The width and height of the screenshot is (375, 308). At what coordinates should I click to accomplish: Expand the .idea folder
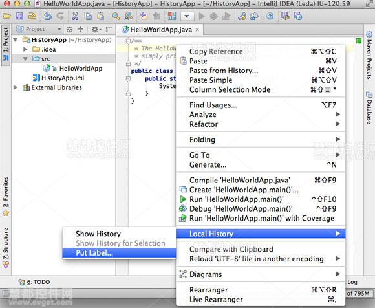tap(25, 49)
